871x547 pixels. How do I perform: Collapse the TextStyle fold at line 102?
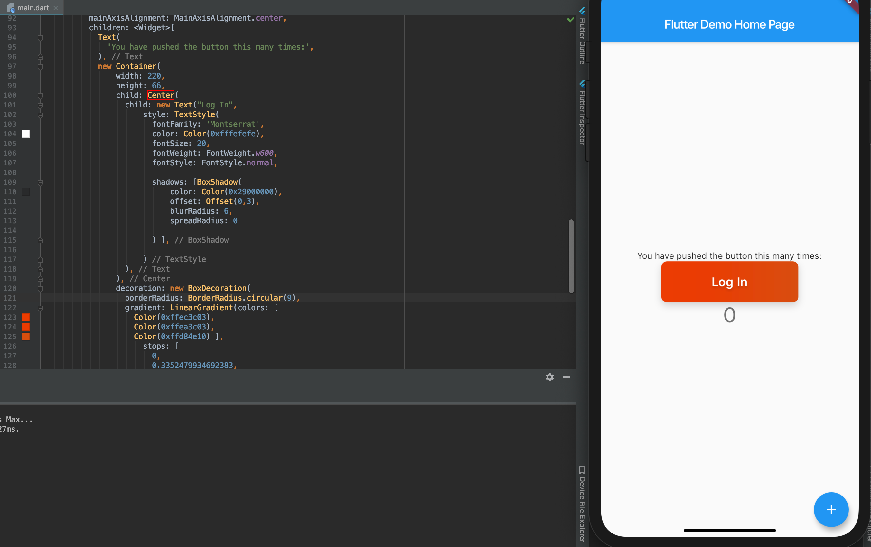[40, 115]
